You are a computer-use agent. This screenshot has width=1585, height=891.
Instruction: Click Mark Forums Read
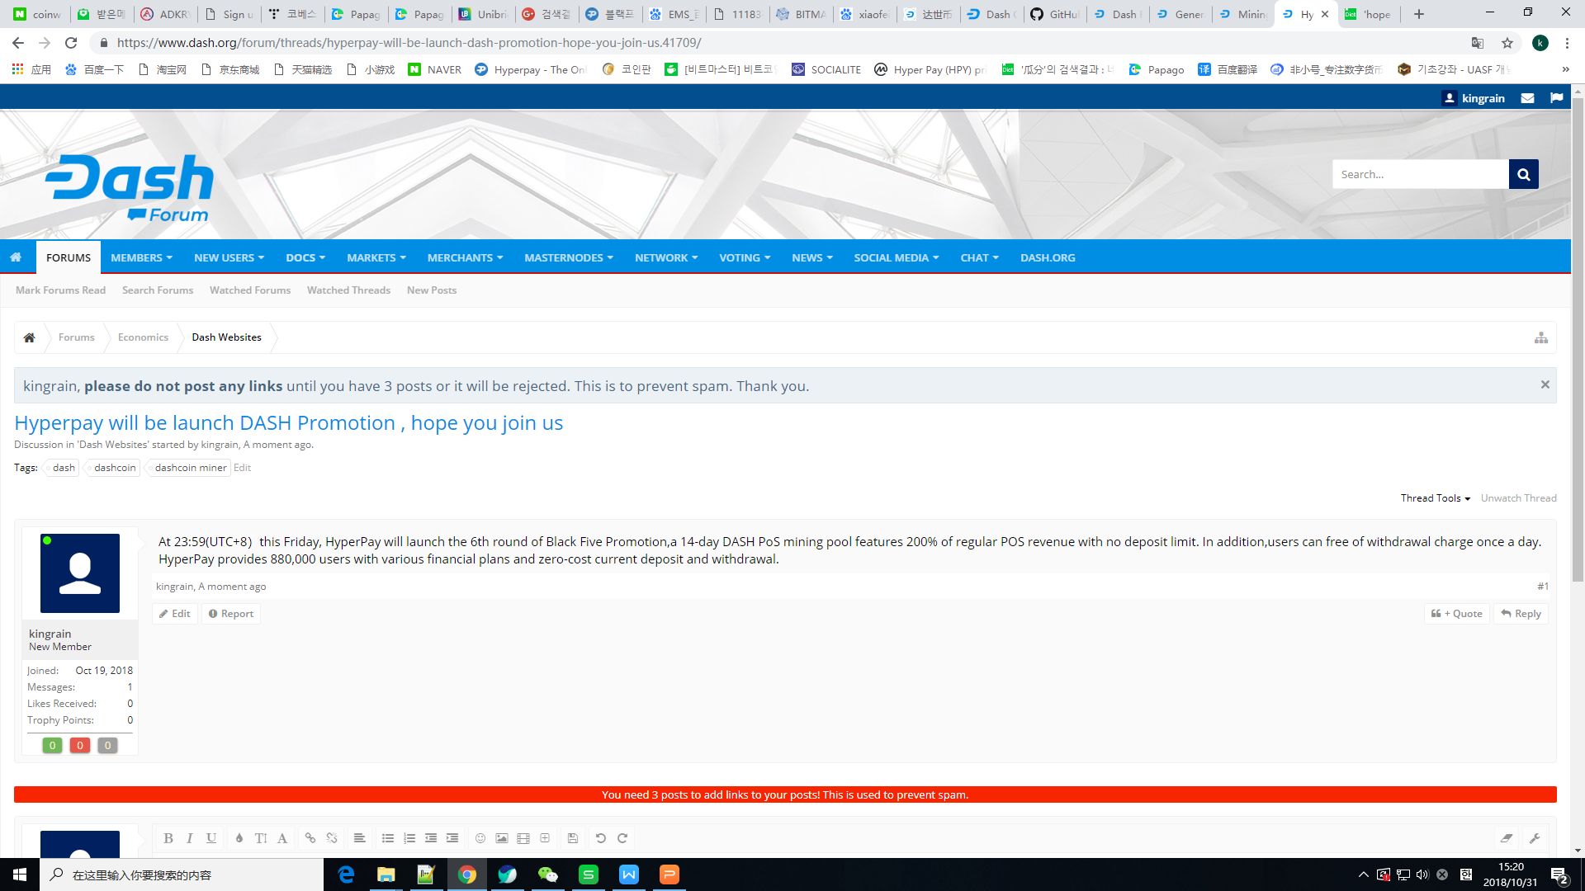60,290
